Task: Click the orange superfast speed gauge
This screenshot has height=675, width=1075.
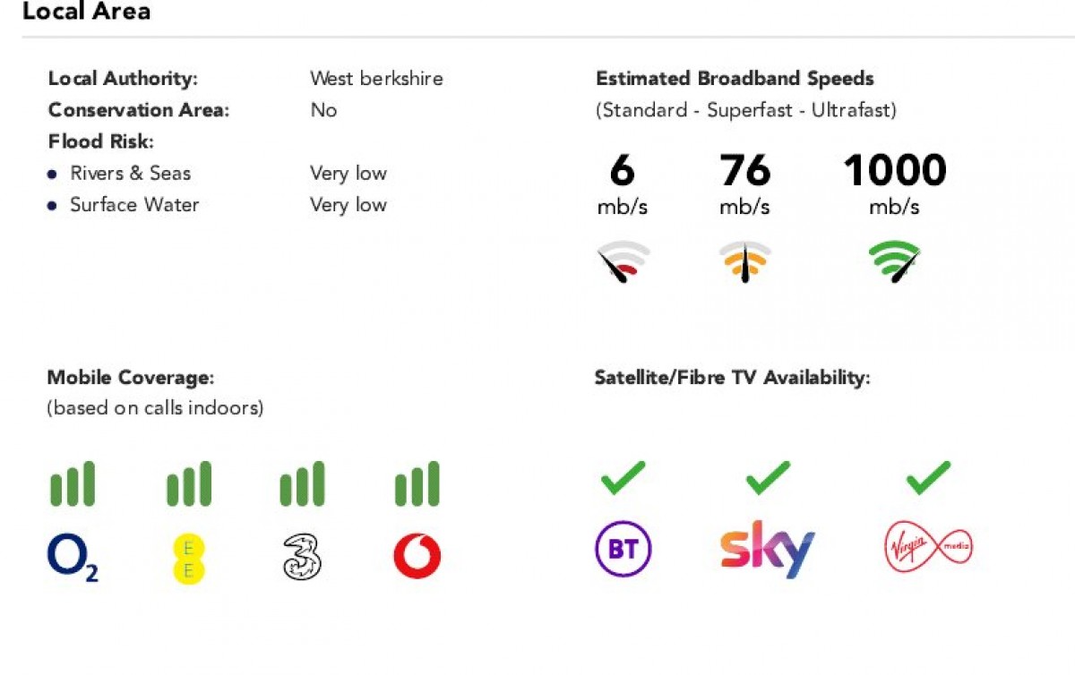Action: (744, 262)
